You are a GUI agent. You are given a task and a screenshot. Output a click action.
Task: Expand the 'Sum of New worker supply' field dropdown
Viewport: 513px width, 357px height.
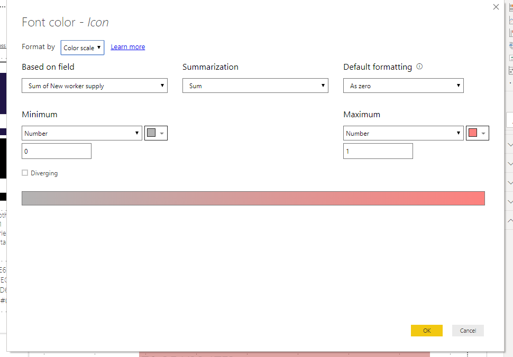click(x=95, y=86)
